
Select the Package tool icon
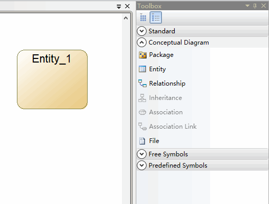coord(142,55)
